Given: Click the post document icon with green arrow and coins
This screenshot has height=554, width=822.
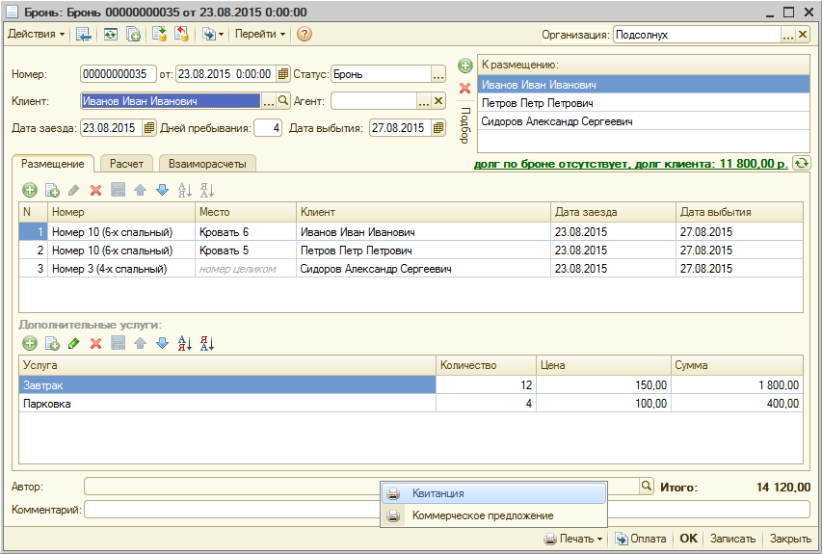Looking at the screenshot, I should point(159,35).
